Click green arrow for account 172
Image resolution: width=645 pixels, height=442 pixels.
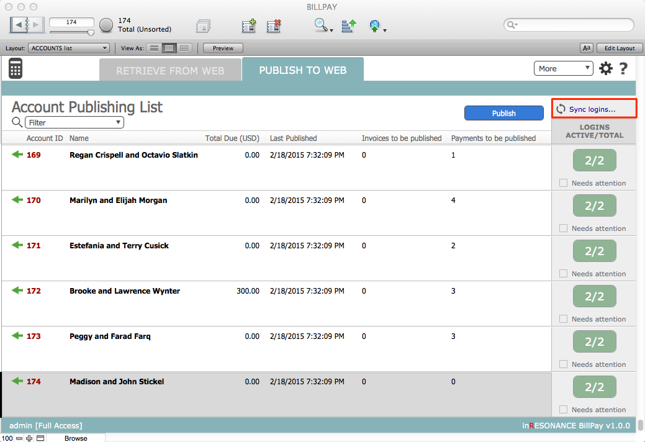click(x=17, y=291)
